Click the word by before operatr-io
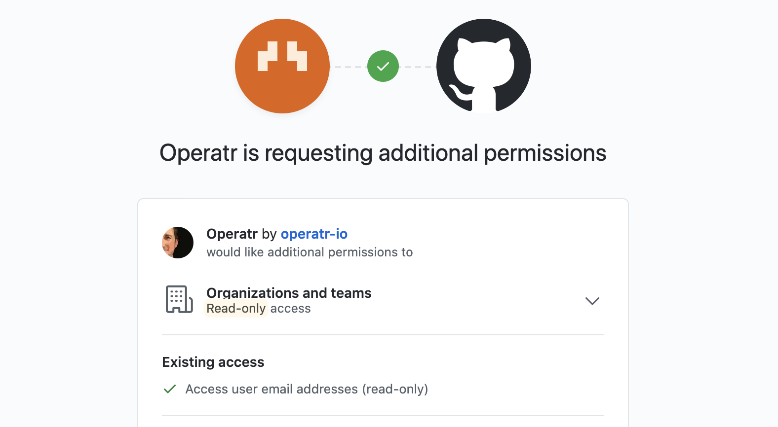778x427 pixels. (x=269, y=234)
